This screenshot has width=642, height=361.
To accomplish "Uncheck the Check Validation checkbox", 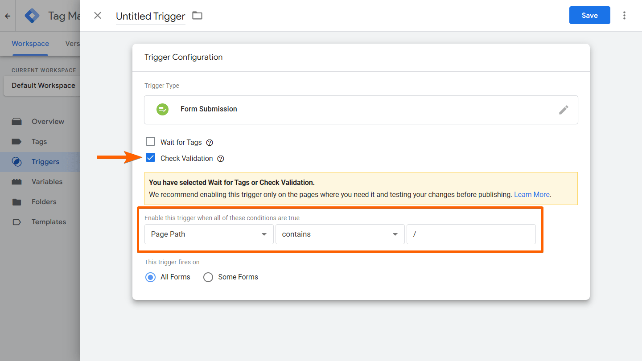I will point(150,158).
